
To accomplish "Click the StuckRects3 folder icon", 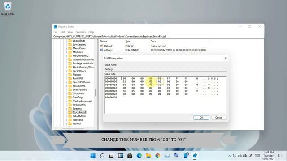I will (70, 112).
